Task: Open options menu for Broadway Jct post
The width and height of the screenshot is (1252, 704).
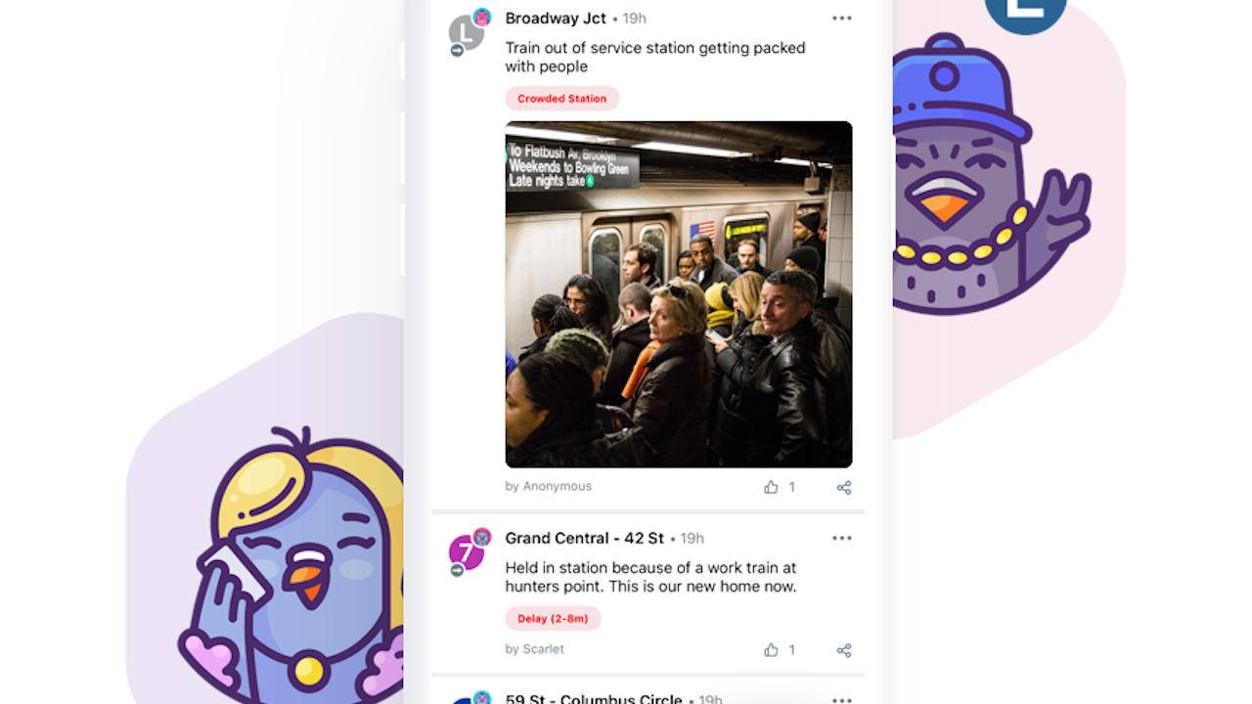Action: pos(841,19)
